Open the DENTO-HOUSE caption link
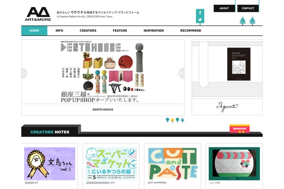 [x=103, y=110]
